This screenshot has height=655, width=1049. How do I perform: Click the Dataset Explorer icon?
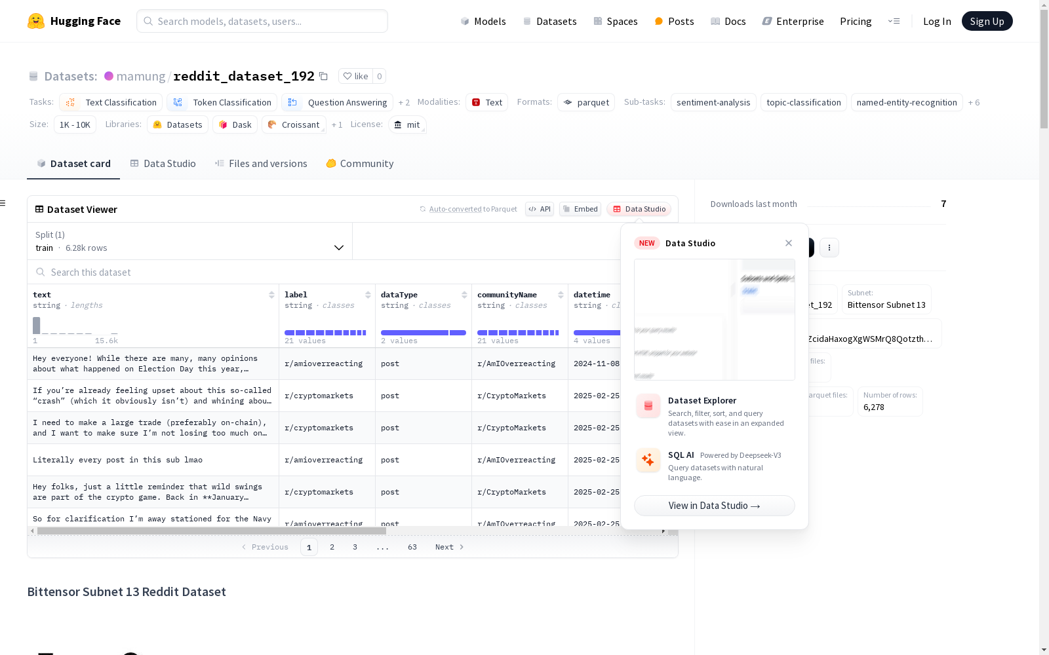pyautogui.click(x=648, y=406)
